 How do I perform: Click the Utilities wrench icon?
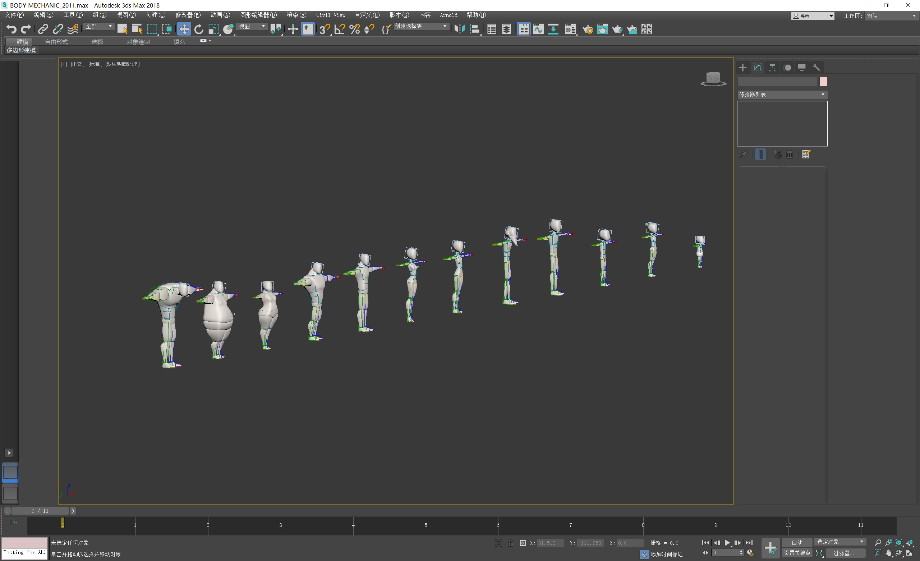click(816, 68)
